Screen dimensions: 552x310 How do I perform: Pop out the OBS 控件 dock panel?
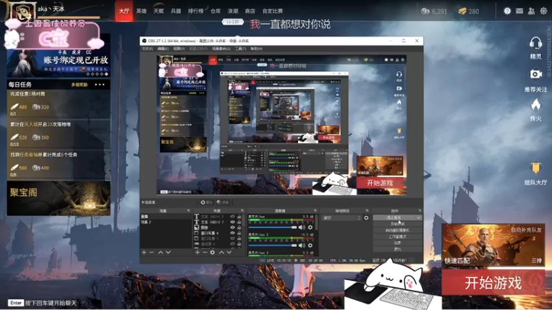[420, 211]
